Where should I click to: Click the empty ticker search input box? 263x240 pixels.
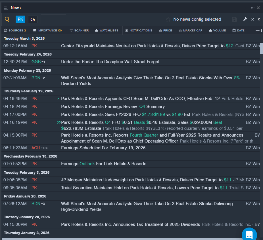click(53, 19)
